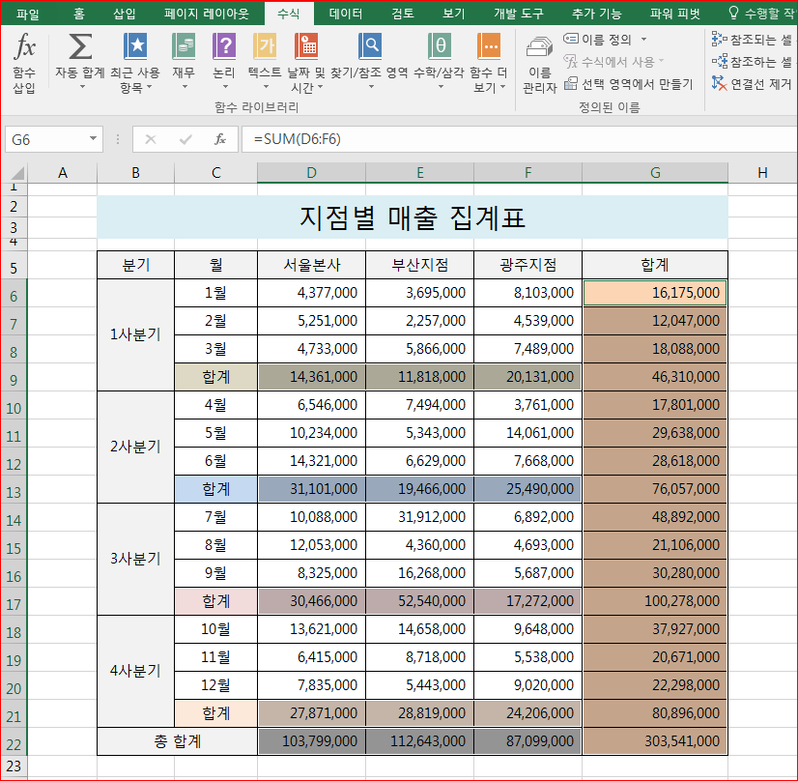Expand the 이름 정의 dropdown arrow

(643, 40)
